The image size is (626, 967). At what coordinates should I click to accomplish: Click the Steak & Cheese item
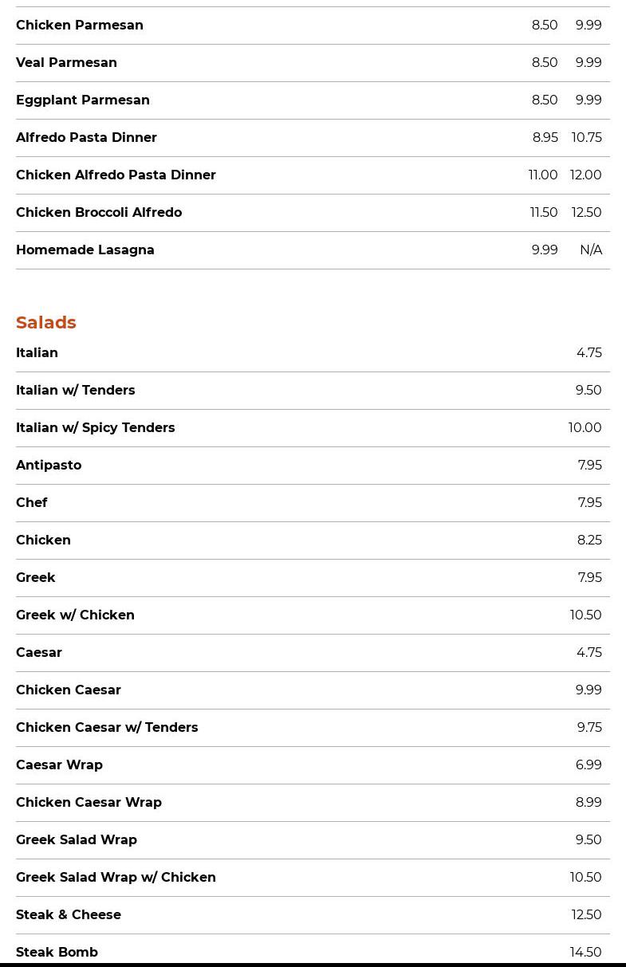[x=69, y=915]
